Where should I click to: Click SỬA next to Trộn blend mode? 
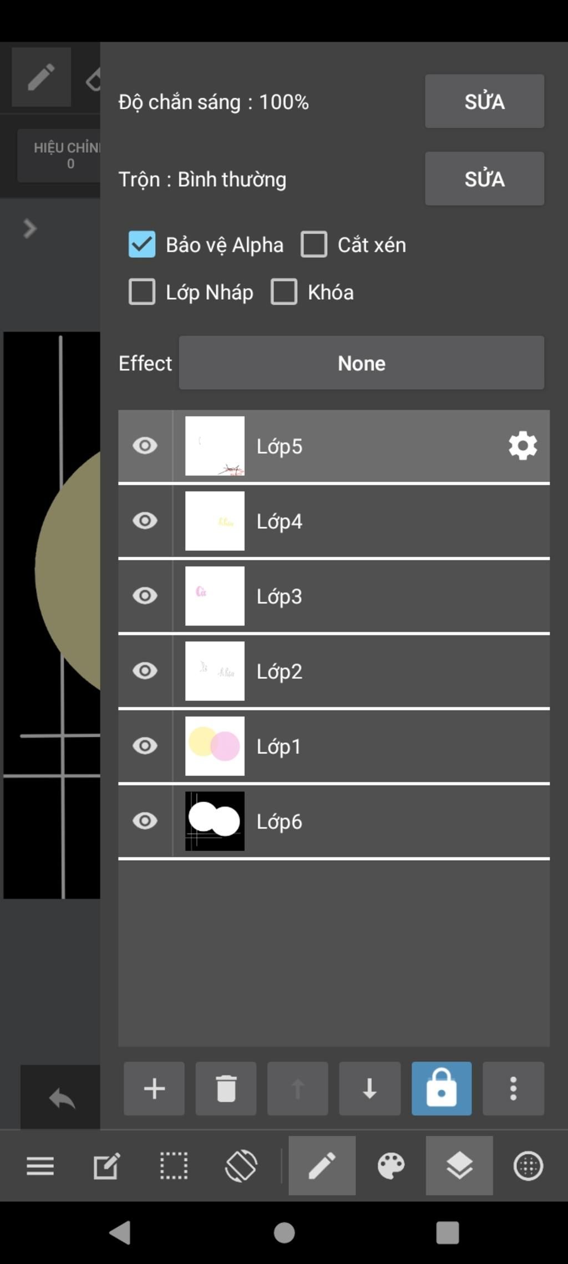point(484,179)
